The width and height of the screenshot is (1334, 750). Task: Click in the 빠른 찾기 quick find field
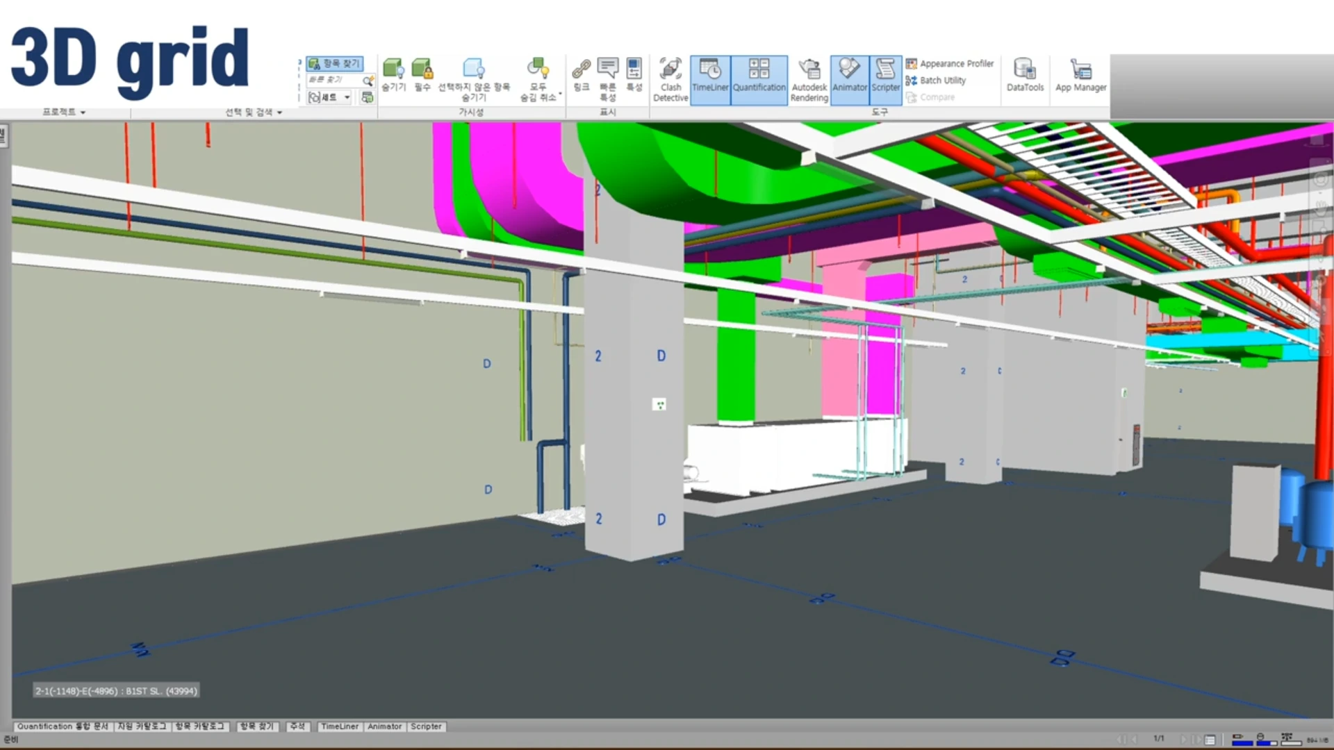[x=333, y=80]
